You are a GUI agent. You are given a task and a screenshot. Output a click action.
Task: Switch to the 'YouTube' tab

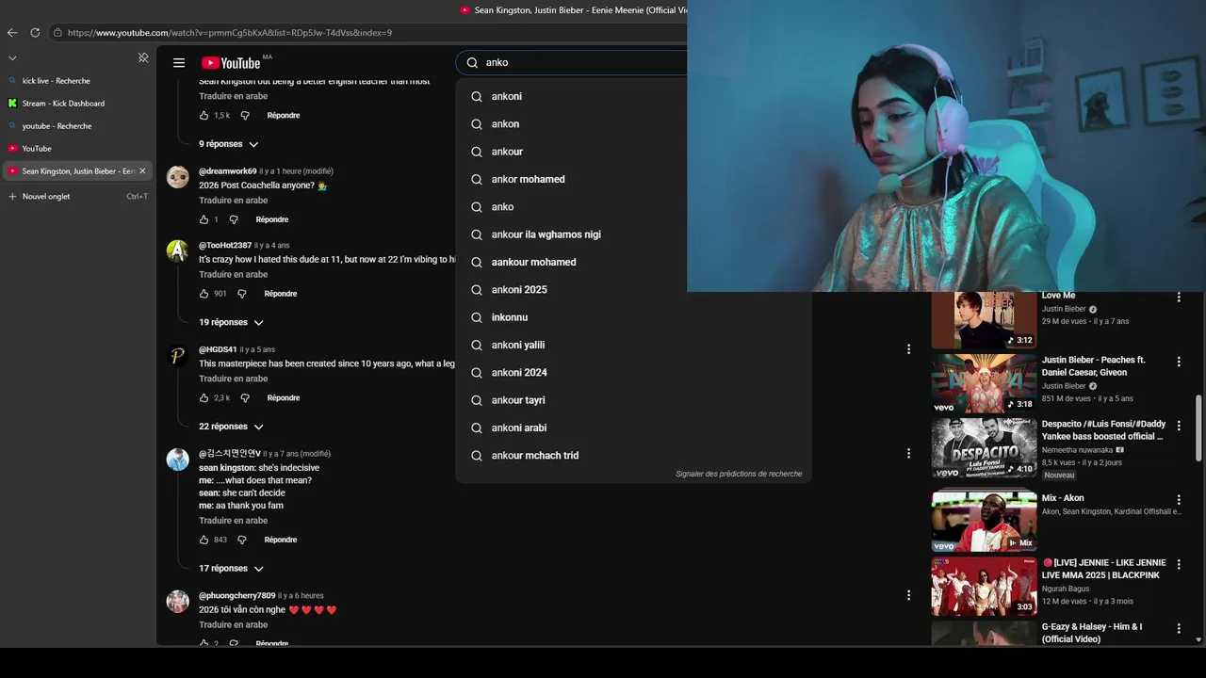[76, 149]
